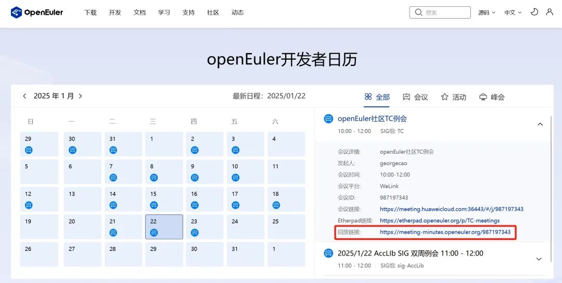The height and width of the screenshot is (283, 562).
Task: Open meeting icon on January 8
Action: coord(154,178)
